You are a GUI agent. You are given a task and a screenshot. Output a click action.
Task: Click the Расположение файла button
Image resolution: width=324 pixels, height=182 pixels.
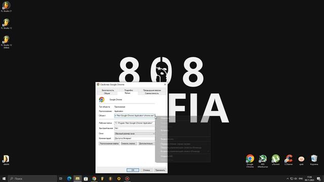(109, 144)
